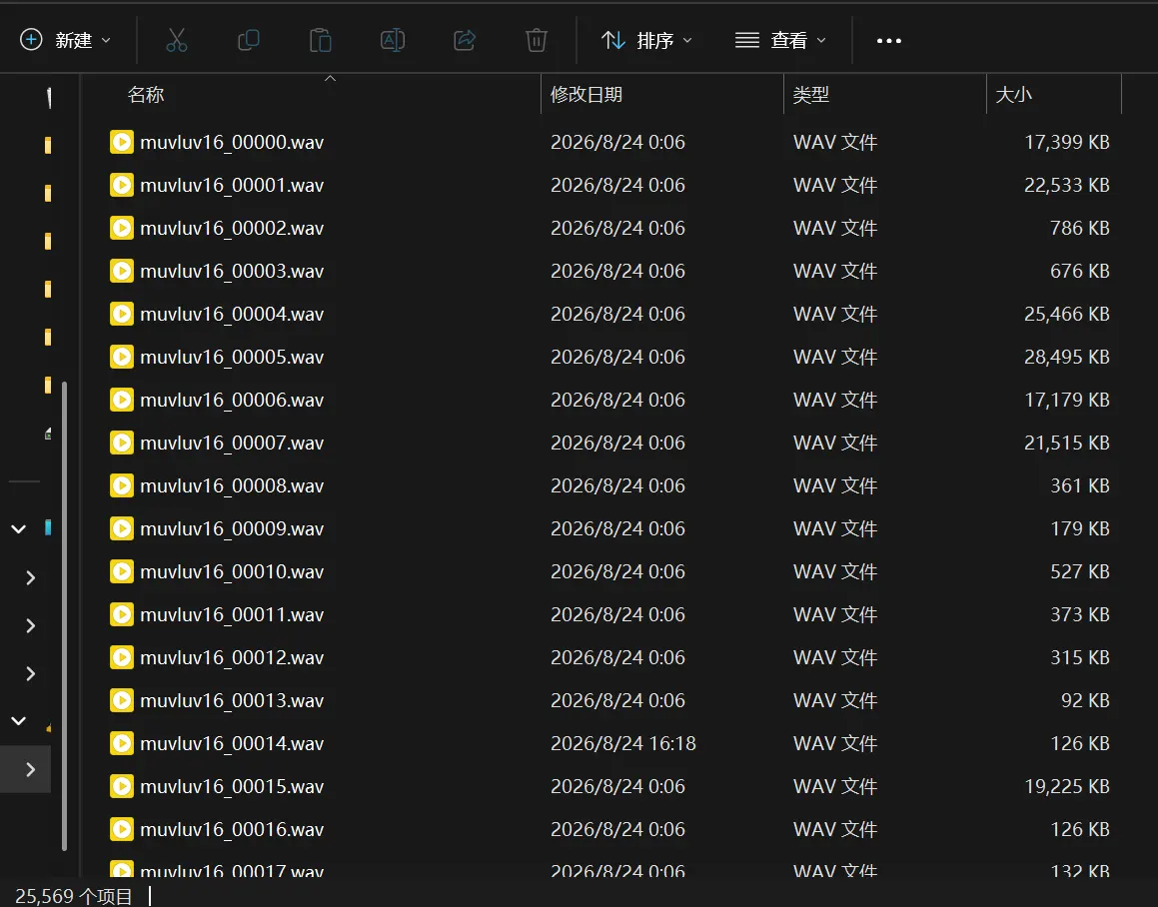
Task: Open the 新建 new item dropdown
Action: [x=65, y=40]
